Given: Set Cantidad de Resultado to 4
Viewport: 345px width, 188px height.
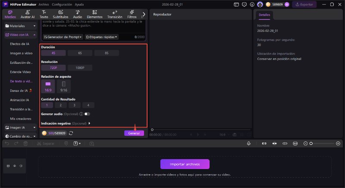Looking at the screenshot, I should tap(88, 105).
